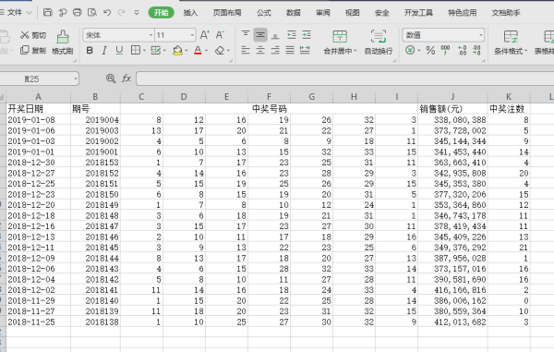This screenshot has height=352, width=554.
Task: Increase font size with larger A
Action: 205,35
